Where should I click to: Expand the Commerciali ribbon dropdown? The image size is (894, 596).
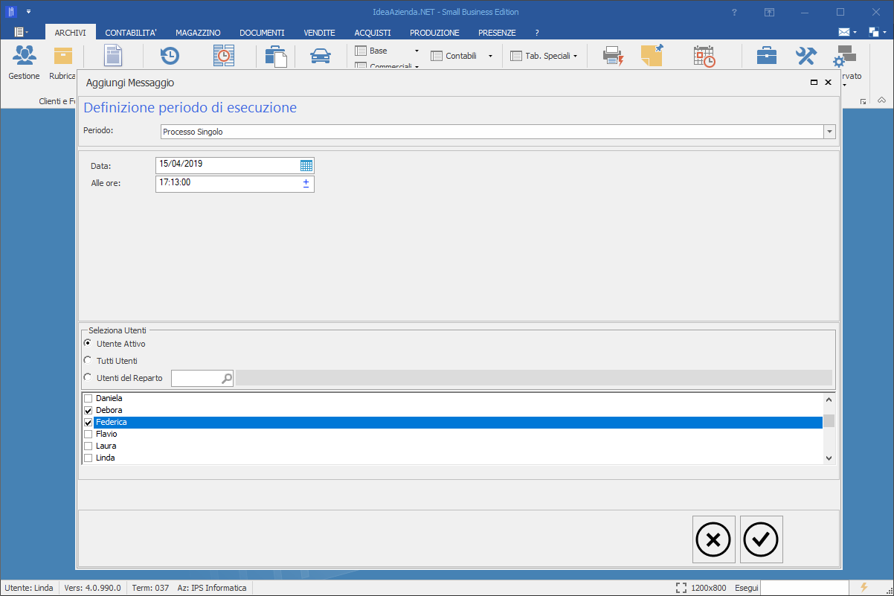click(417, 66)
